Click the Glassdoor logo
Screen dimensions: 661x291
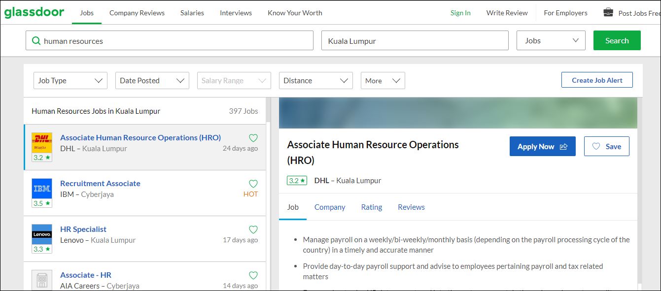click(x=34, y=13)
